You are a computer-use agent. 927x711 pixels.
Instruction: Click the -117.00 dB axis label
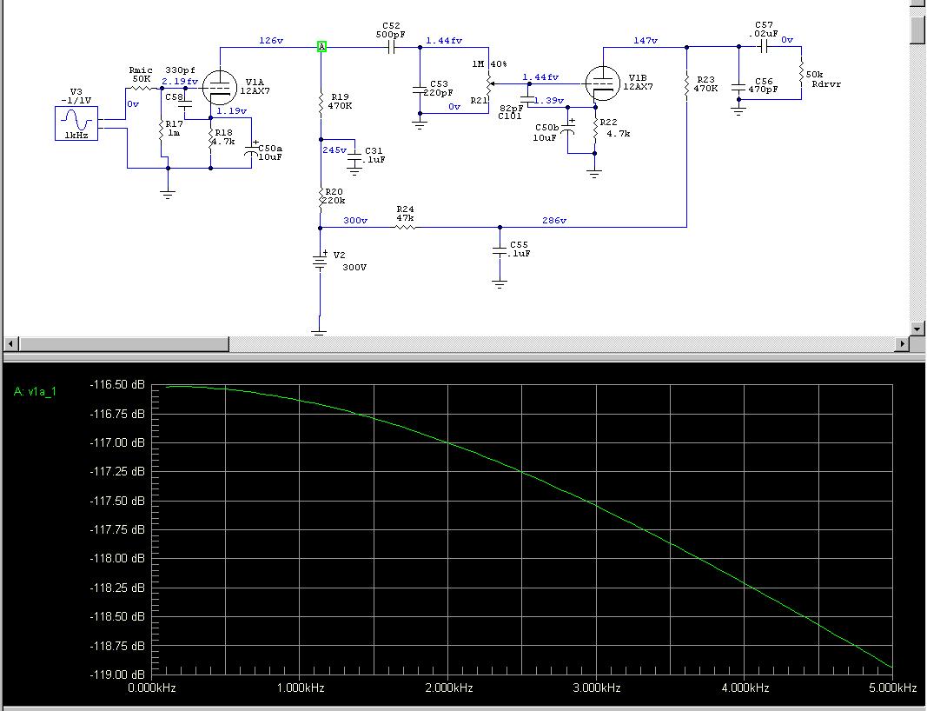coord(117,442)
